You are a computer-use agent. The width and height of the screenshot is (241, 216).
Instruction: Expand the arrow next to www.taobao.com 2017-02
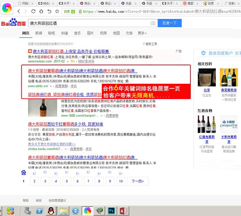click(x=68, y=61)
